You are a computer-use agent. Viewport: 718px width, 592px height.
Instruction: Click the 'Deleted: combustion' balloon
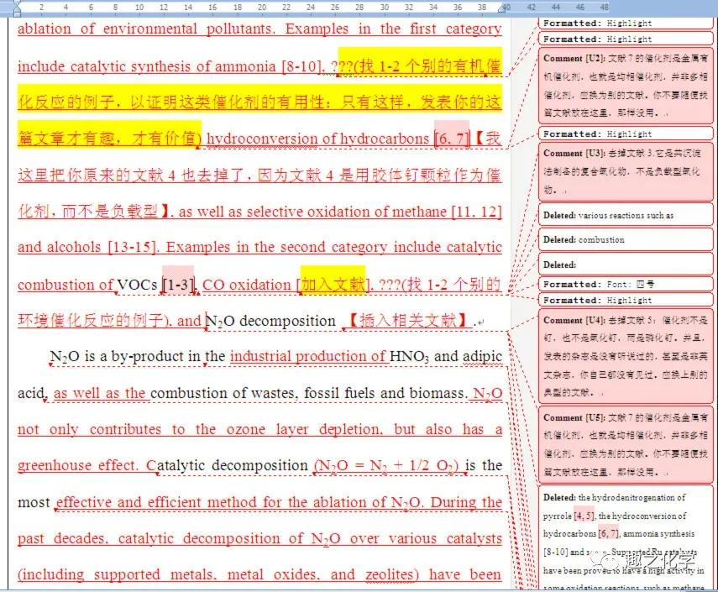click(x=625, y=239)
